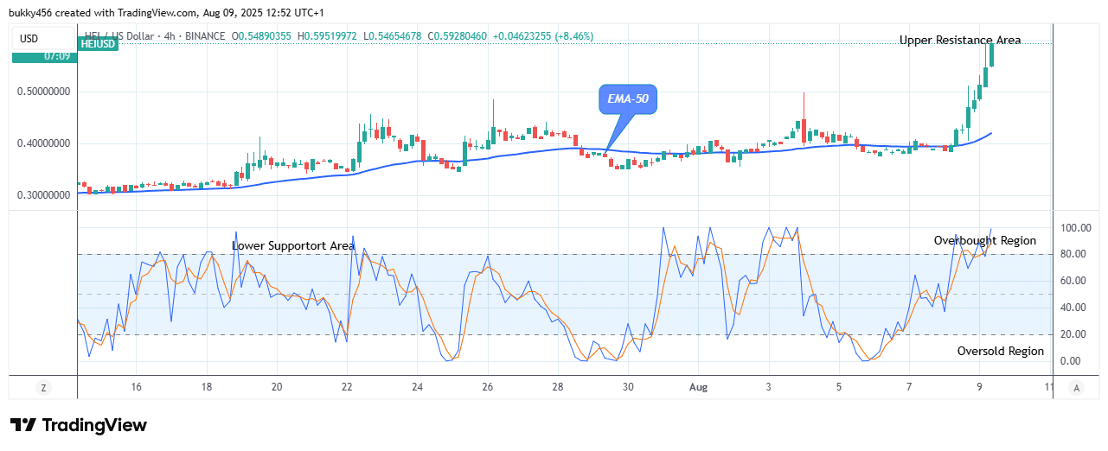Click date 9 on the time axis
The width and height of the screenshot is (1108, 451).
pyautogui.click(x=978, y=388)
